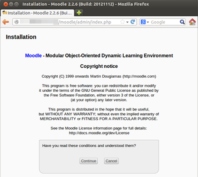The height and width of the screenshot is (177, 198).
Task: Click the "Have you read these conditions" question
Action: 89,146
